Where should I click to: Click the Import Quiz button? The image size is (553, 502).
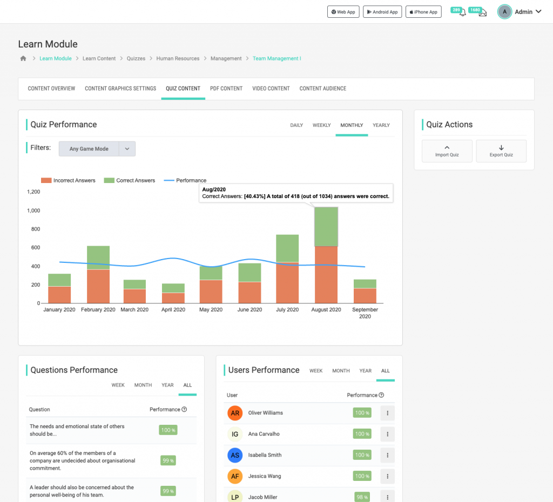pyautogui.click(x=447, y=151)
